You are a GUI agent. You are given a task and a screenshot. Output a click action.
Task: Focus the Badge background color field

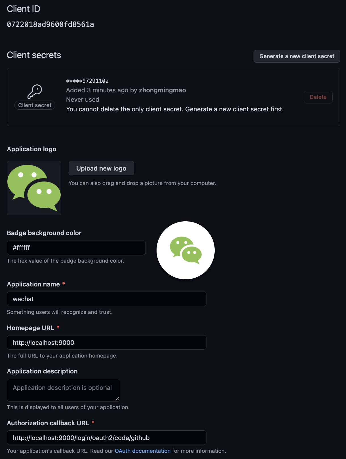tap(76, 248)
